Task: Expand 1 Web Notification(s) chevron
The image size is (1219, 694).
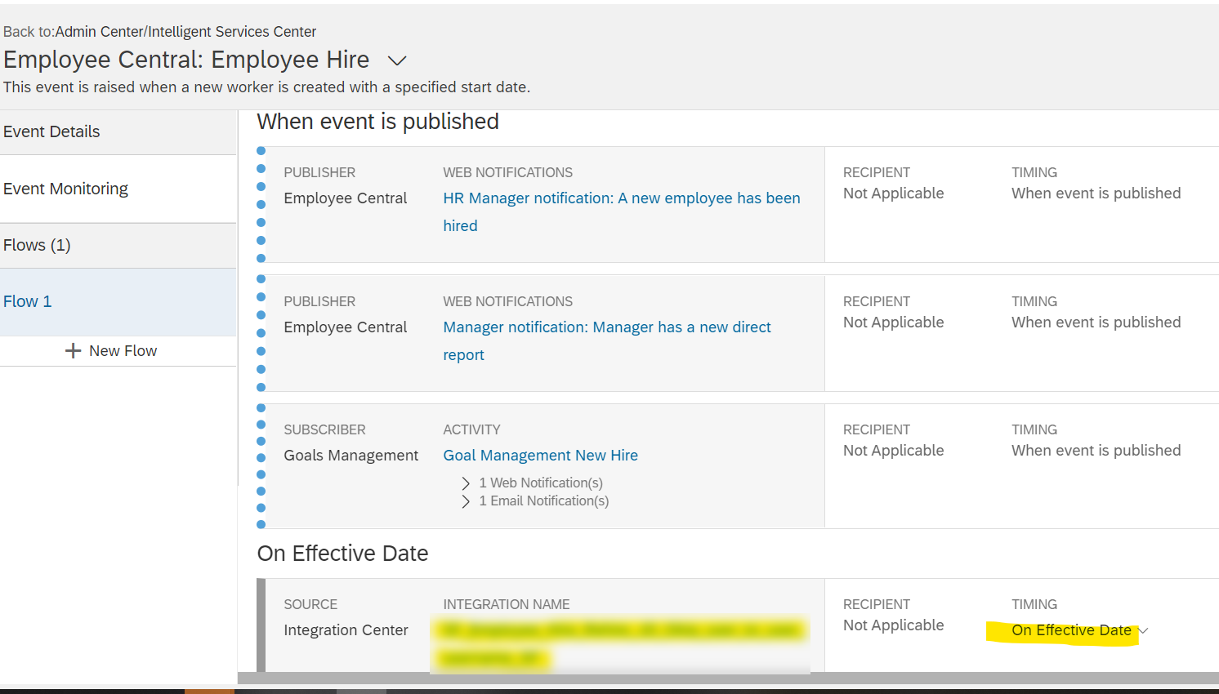Action: 466,483
